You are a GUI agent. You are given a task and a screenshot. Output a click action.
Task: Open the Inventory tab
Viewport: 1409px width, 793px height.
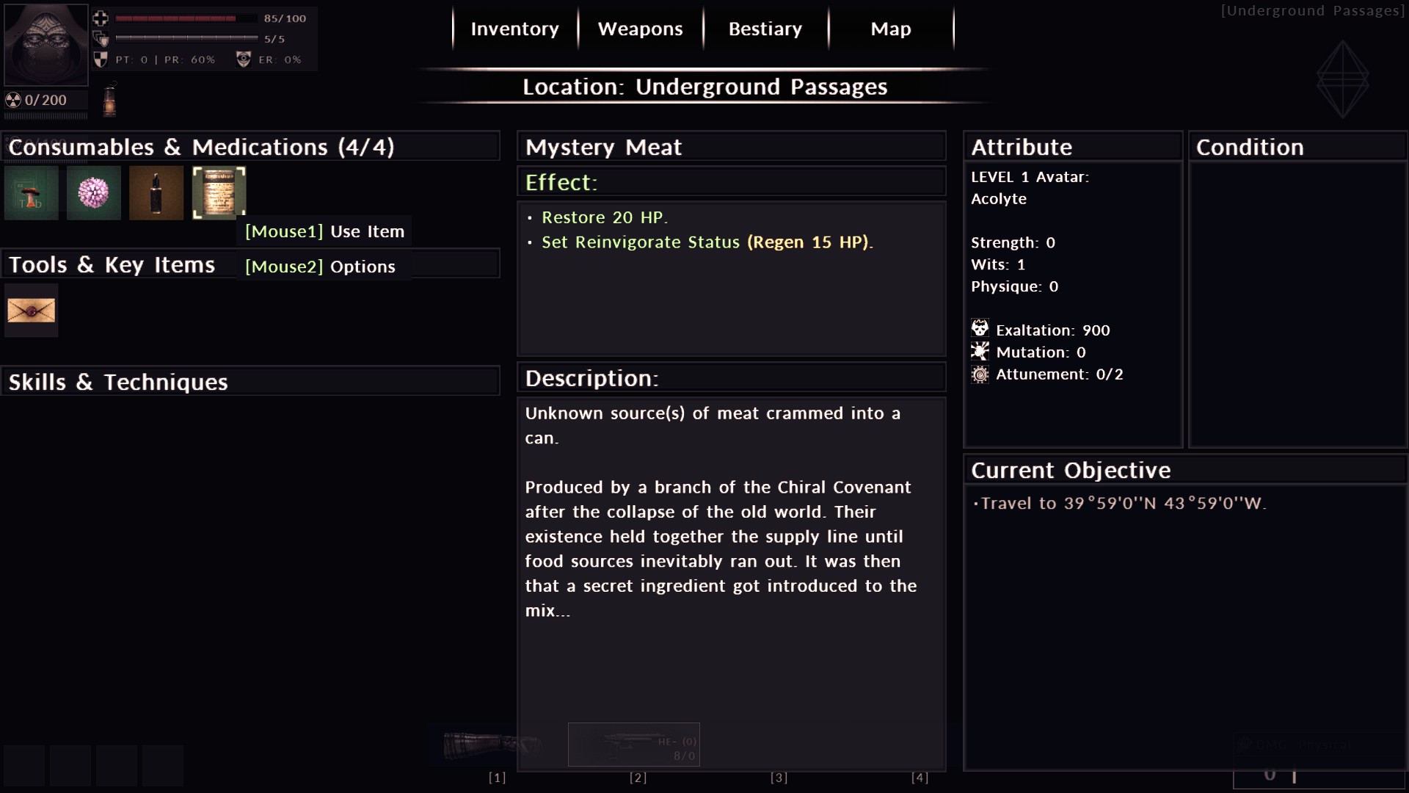click(x=515, y=29)
